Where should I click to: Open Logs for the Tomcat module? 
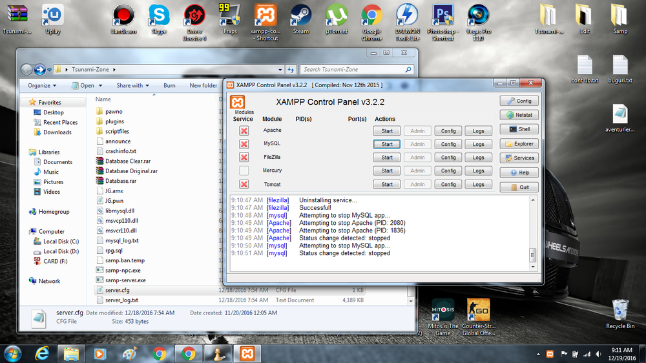478,184
